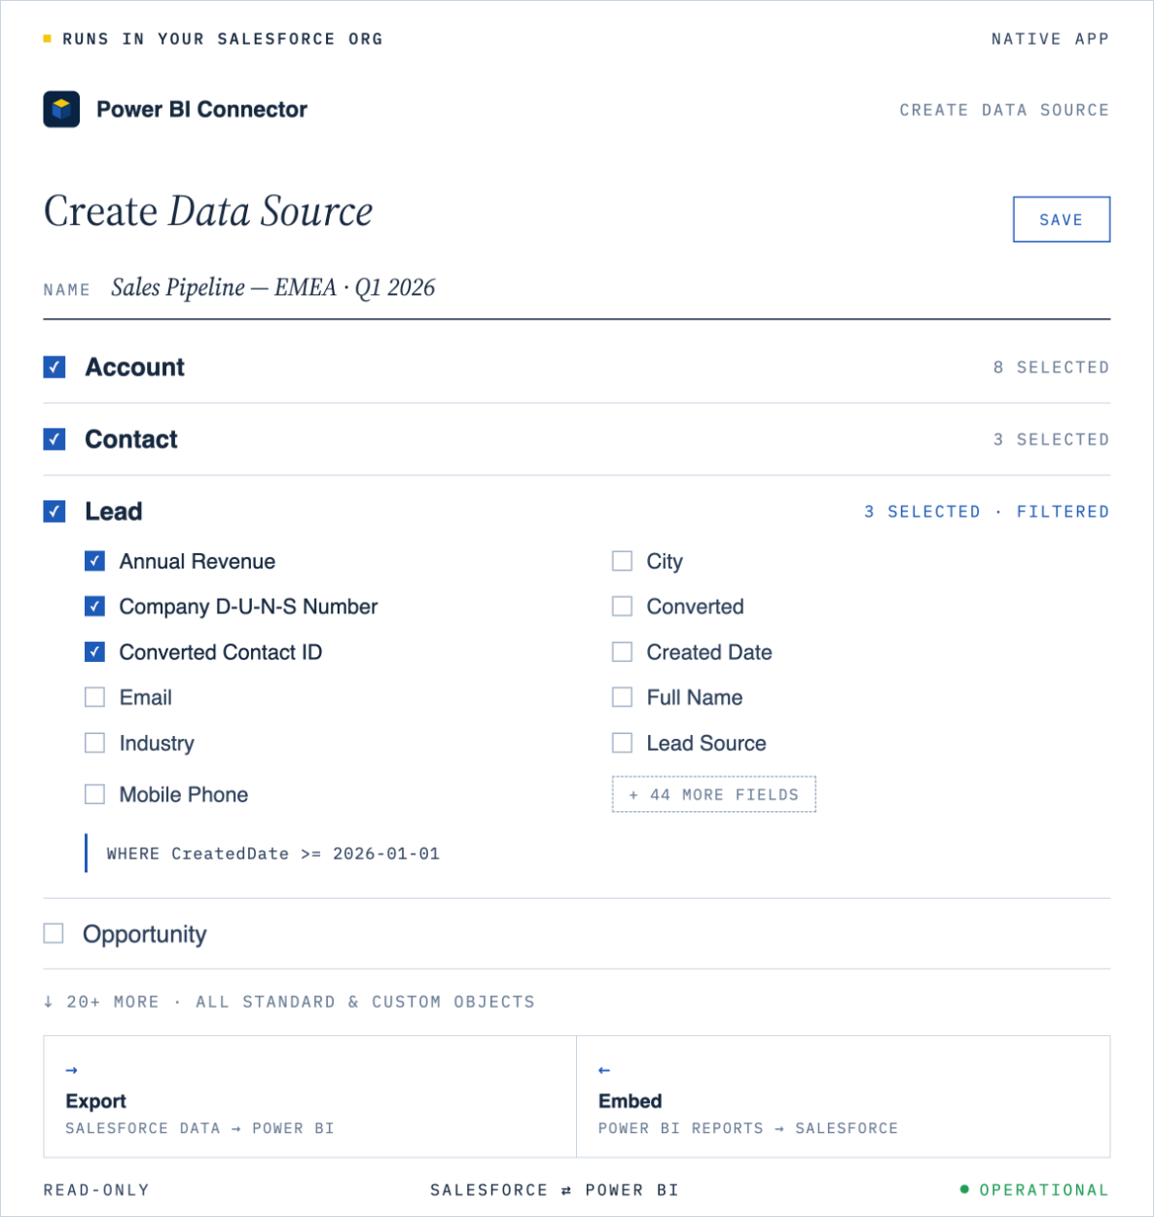This screenshot has height=1217, width=1154.
Task: Click the blue arrow icon above Embed
Action: click(604, 1070)
